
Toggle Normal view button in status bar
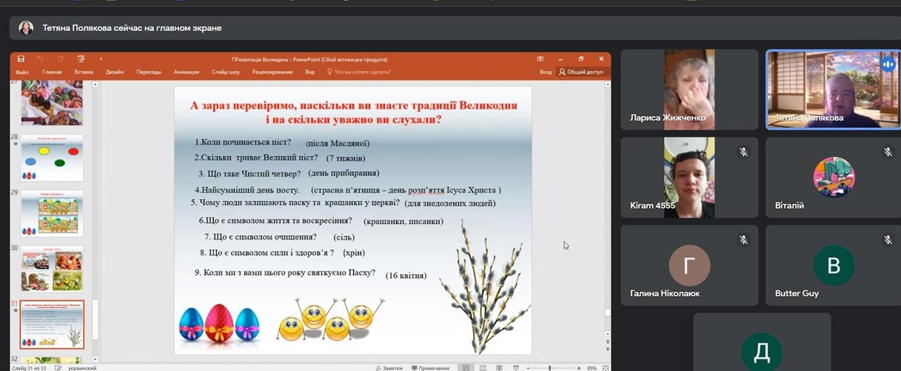click(466, 367)
